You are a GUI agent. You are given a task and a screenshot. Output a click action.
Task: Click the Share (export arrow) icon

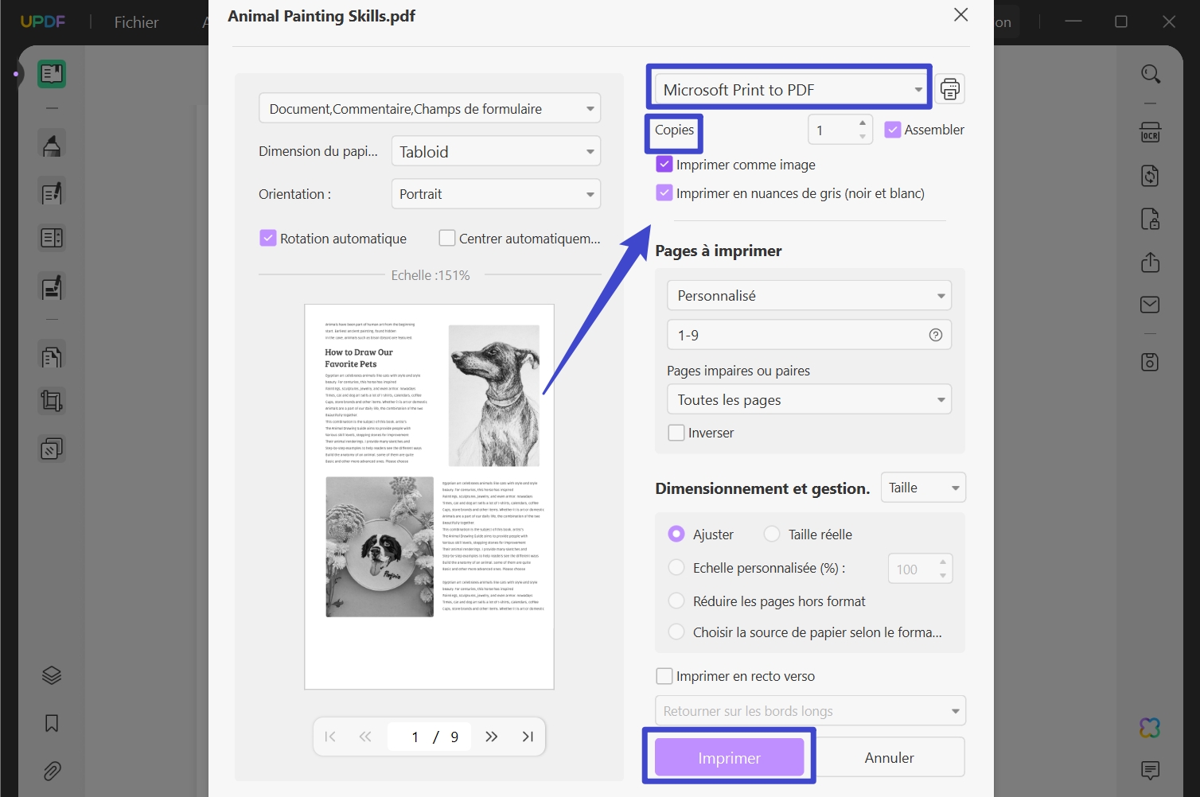[x=1150, y=262]
